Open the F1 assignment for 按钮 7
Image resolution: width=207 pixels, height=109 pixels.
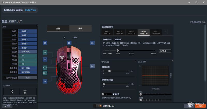28,56
